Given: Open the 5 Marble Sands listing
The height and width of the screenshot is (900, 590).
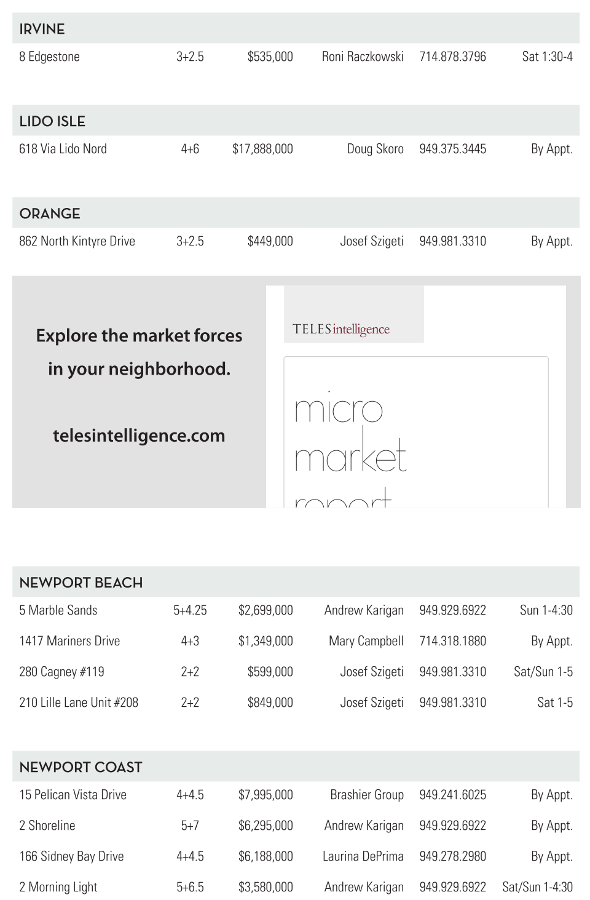Looking at the screenshot, I should click(58, 610).
